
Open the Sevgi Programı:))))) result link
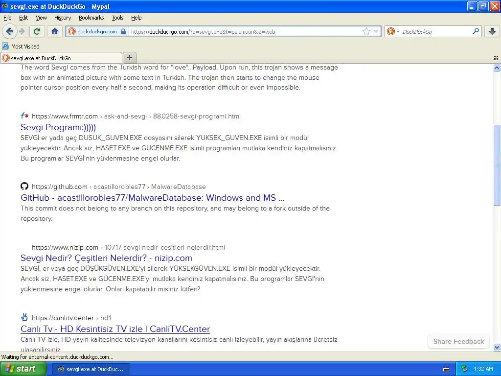58,127
